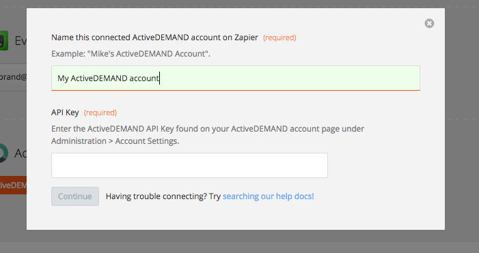The image size is (479, 253).
Task: Click the Administration > Account Settings instruction text
Action: pyautogui.click(x=115, y=141)
